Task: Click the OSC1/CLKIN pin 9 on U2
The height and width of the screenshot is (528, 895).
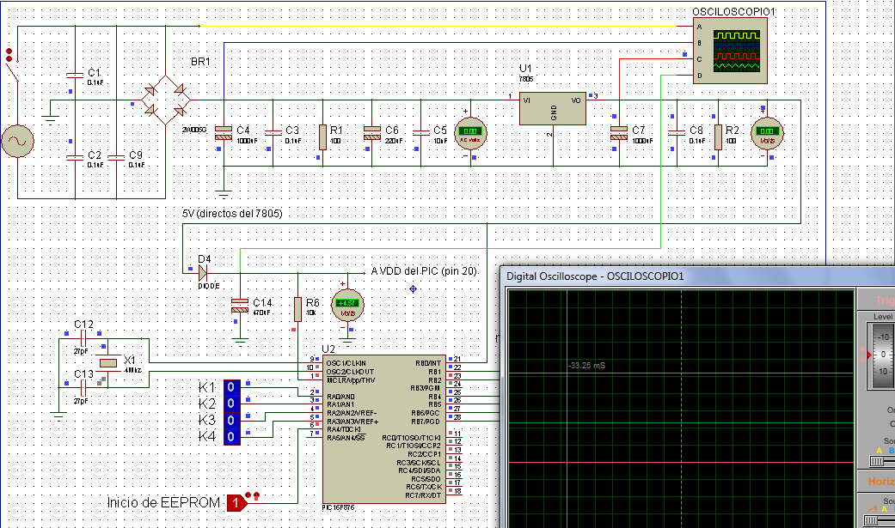Action: [315, 362]
